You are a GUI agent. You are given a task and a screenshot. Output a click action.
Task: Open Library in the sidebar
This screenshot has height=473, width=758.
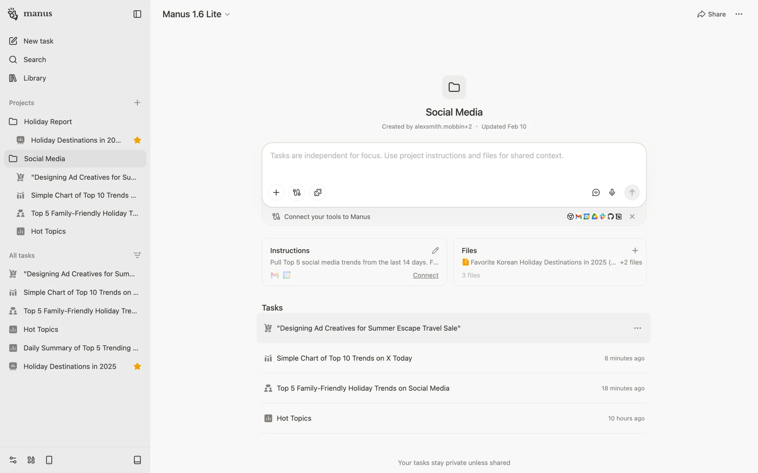(x=35, y=78)
